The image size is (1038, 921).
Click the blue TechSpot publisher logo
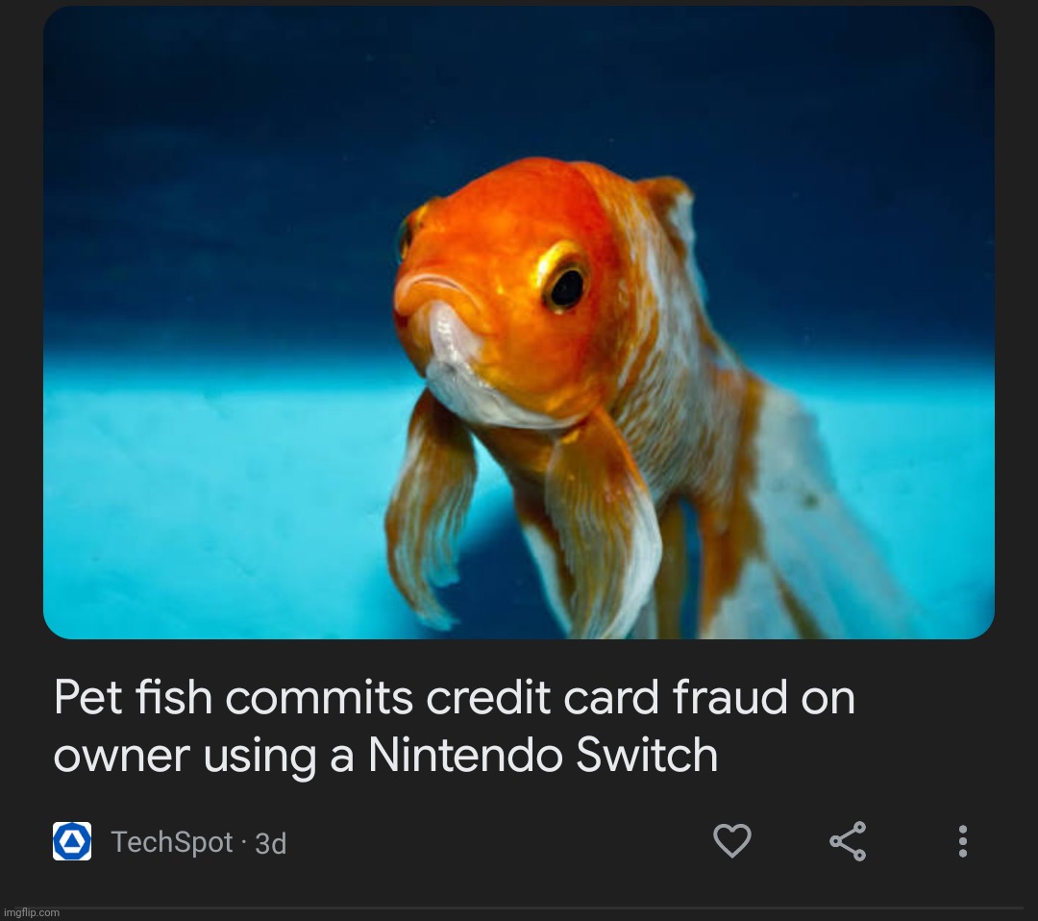pos(72,841)
